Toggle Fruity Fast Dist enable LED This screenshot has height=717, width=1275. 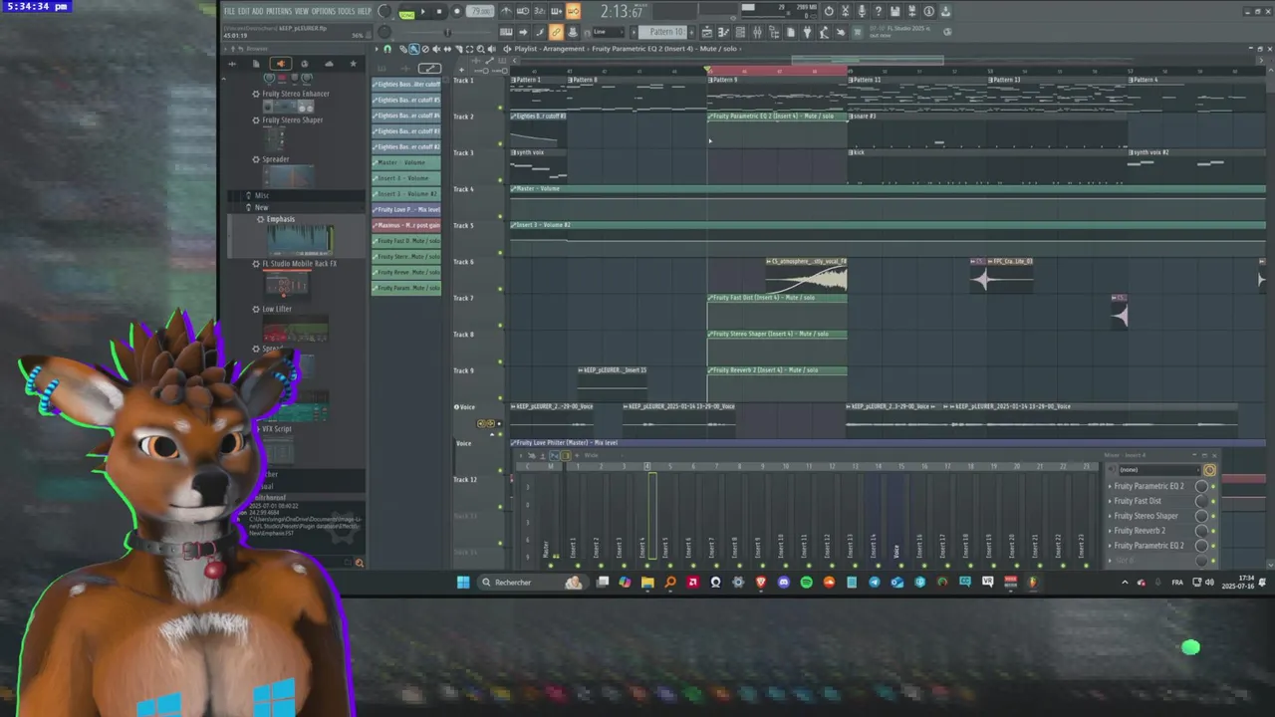coord(1213,501)
